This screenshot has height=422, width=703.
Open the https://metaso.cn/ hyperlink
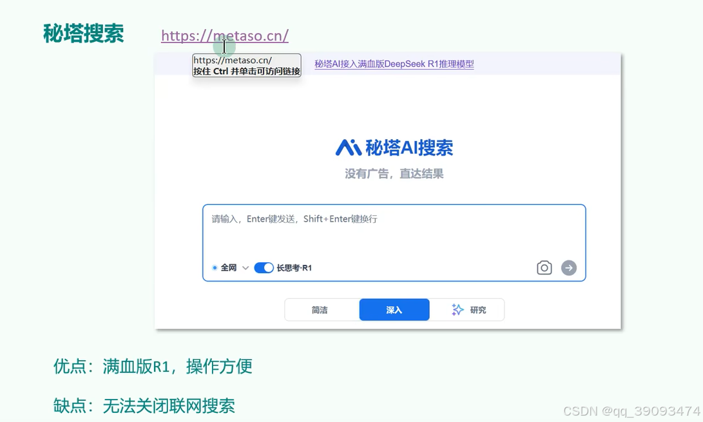pos(225,35)
